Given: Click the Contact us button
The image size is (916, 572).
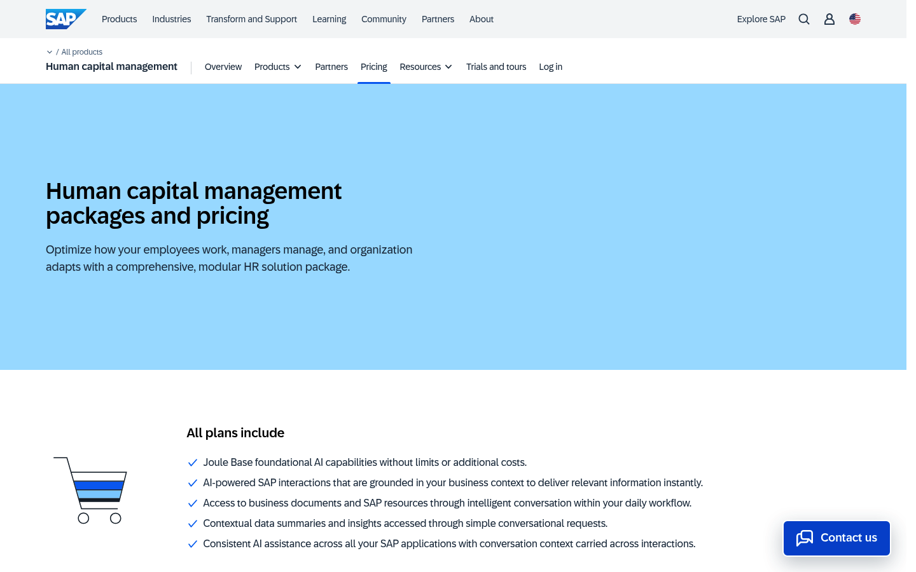Looking at the screenshot, I should (x=836, y=538).
